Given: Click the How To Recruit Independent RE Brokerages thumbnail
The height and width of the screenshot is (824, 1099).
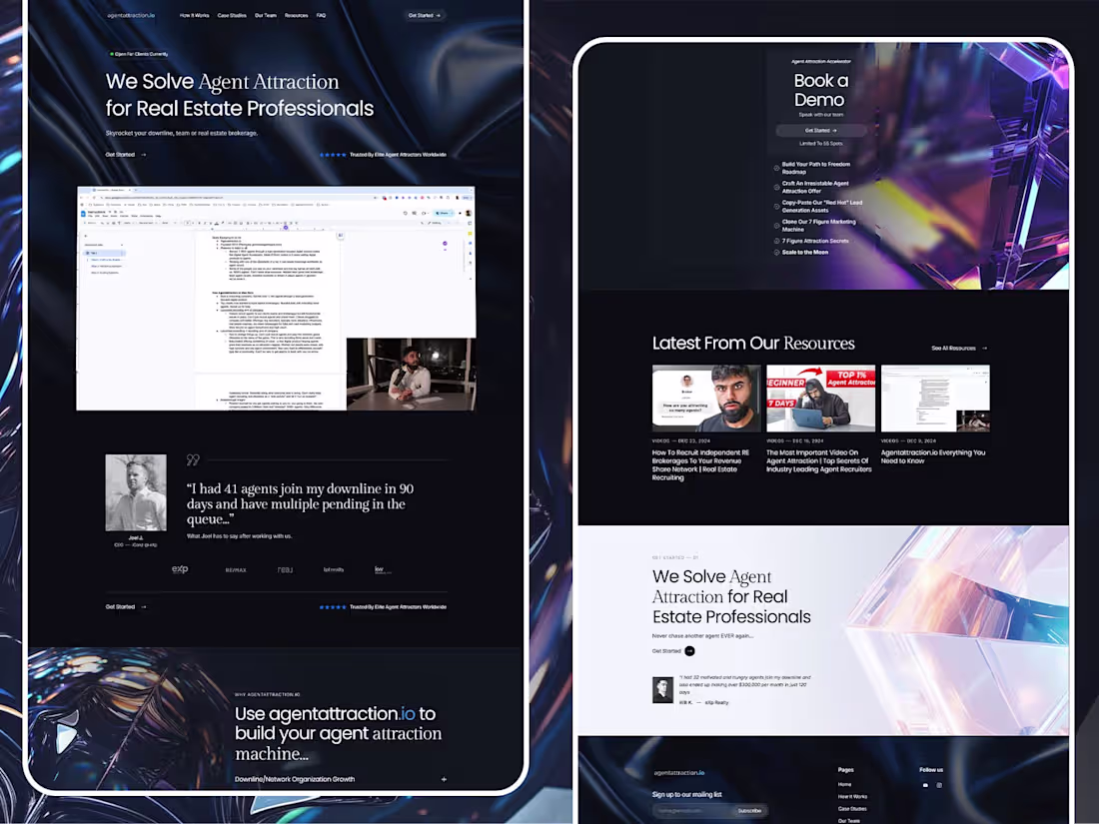Looking at the screenshot, I should 706,398.
